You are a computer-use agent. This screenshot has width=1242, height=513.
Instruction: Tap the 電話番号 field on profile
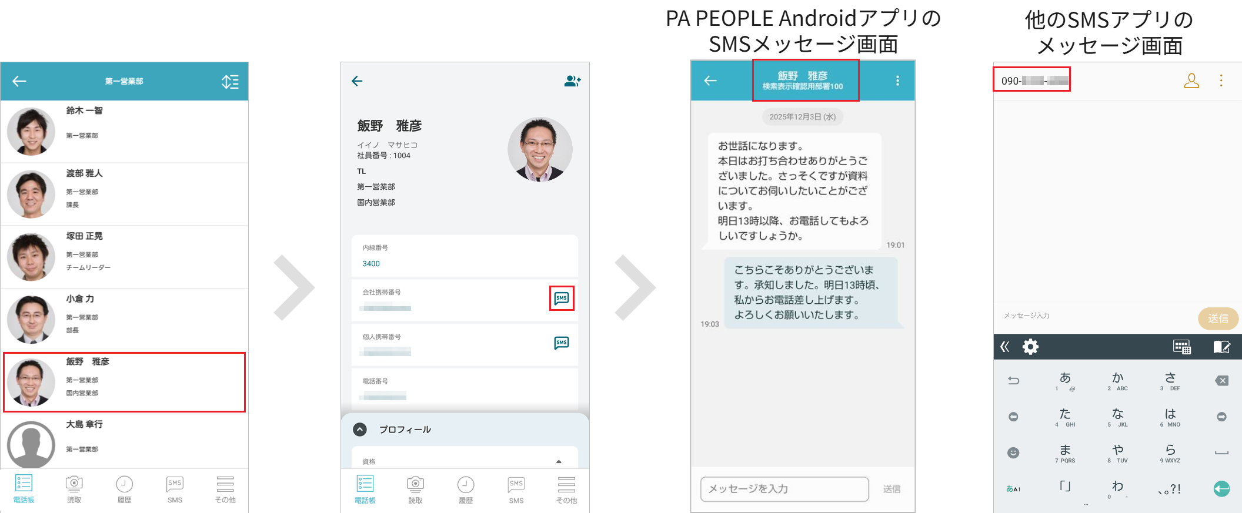465,388
